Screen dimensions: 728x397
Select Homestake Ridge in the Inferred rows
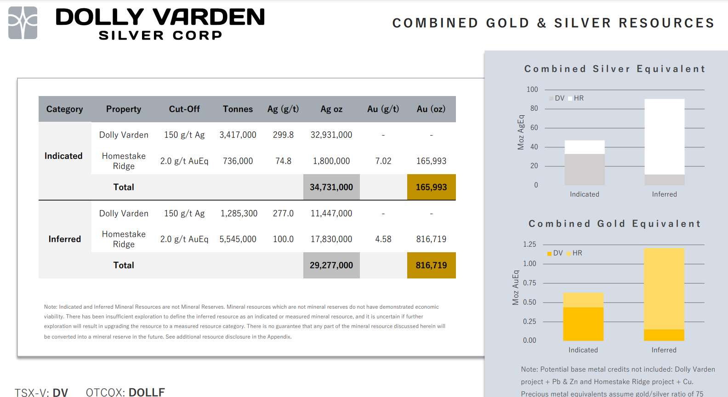124,239
